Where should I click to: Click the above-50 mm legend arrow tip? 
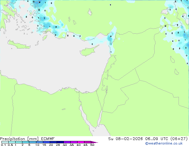(x=94, y=142)
